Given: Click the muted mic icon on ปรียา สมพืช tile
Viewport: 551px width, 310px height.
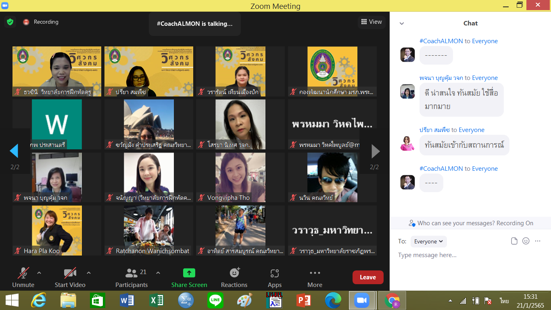Looking at the screenshot, I should coord(109,92).
